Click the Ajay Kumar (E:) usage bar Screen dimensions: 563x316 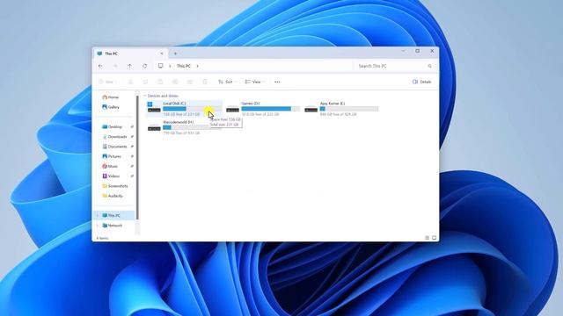tap(349, 109)
